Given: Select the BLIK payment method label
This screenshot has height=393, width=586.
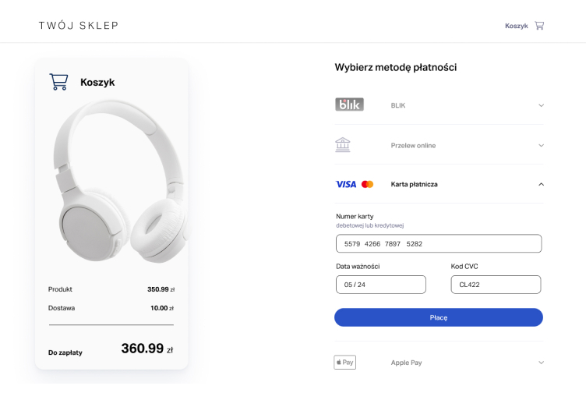Looking at the screenshot, I should [398, 105].
